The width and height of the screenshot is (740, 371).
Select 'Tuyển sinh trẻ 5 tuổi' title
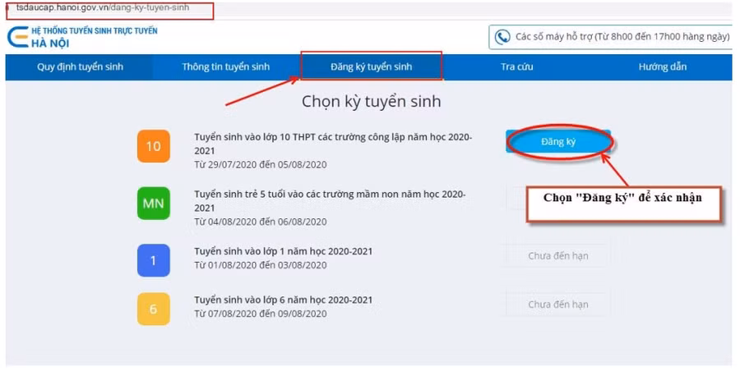(x=330, y=201)
